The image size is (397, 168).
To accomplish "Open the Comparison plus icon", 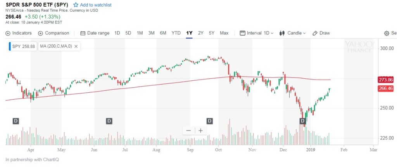I will 40,33.
